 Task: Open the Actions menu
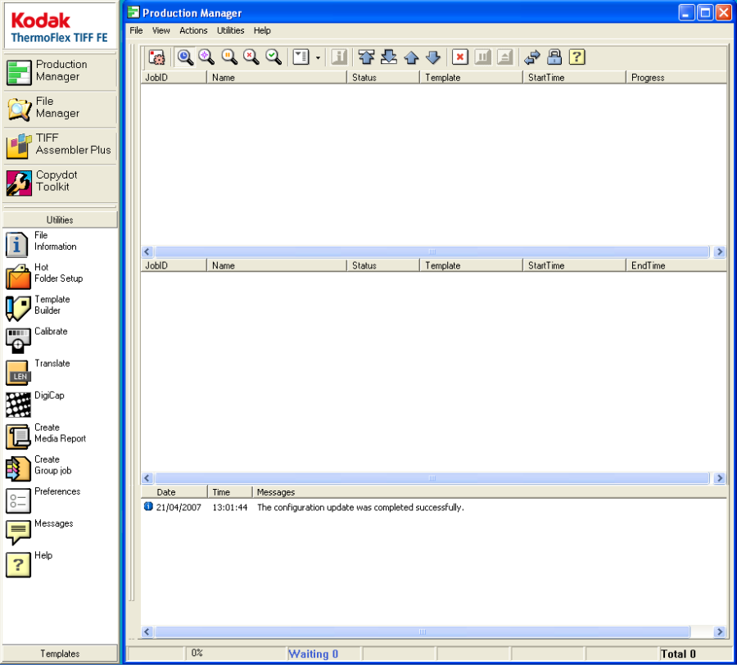193,30
